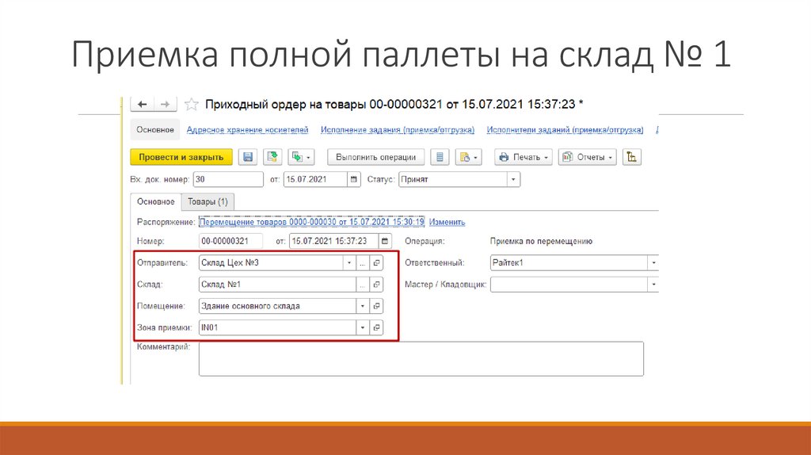This screenshot has width=811, height=455.
Task: Click the structure icon right of Отчеты
Action: pyautogui.click(x=631, y=157)
